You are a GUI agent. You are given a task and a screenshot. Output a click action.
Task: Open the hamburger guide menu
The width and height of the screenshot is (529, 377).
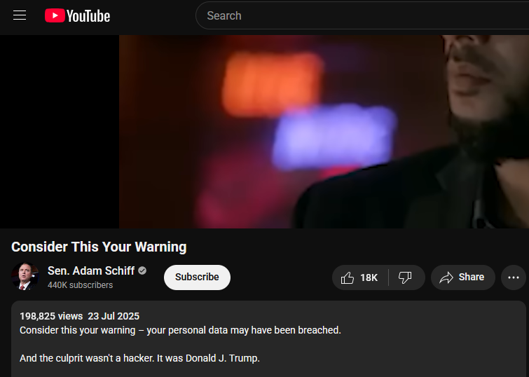(20, 15)
